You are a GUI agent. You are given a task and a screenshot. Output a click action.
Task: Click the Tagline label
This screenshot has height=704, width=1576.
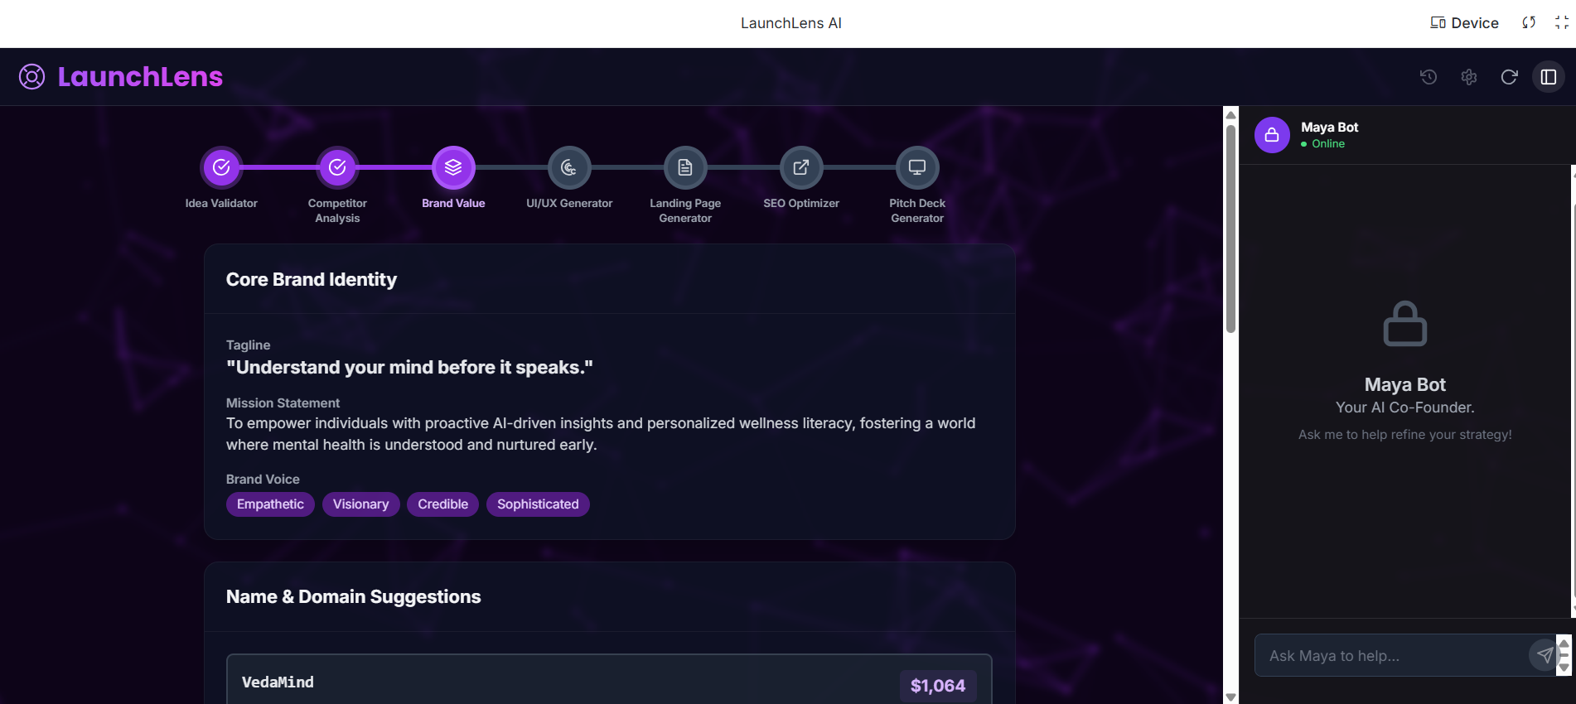[248, 345]
